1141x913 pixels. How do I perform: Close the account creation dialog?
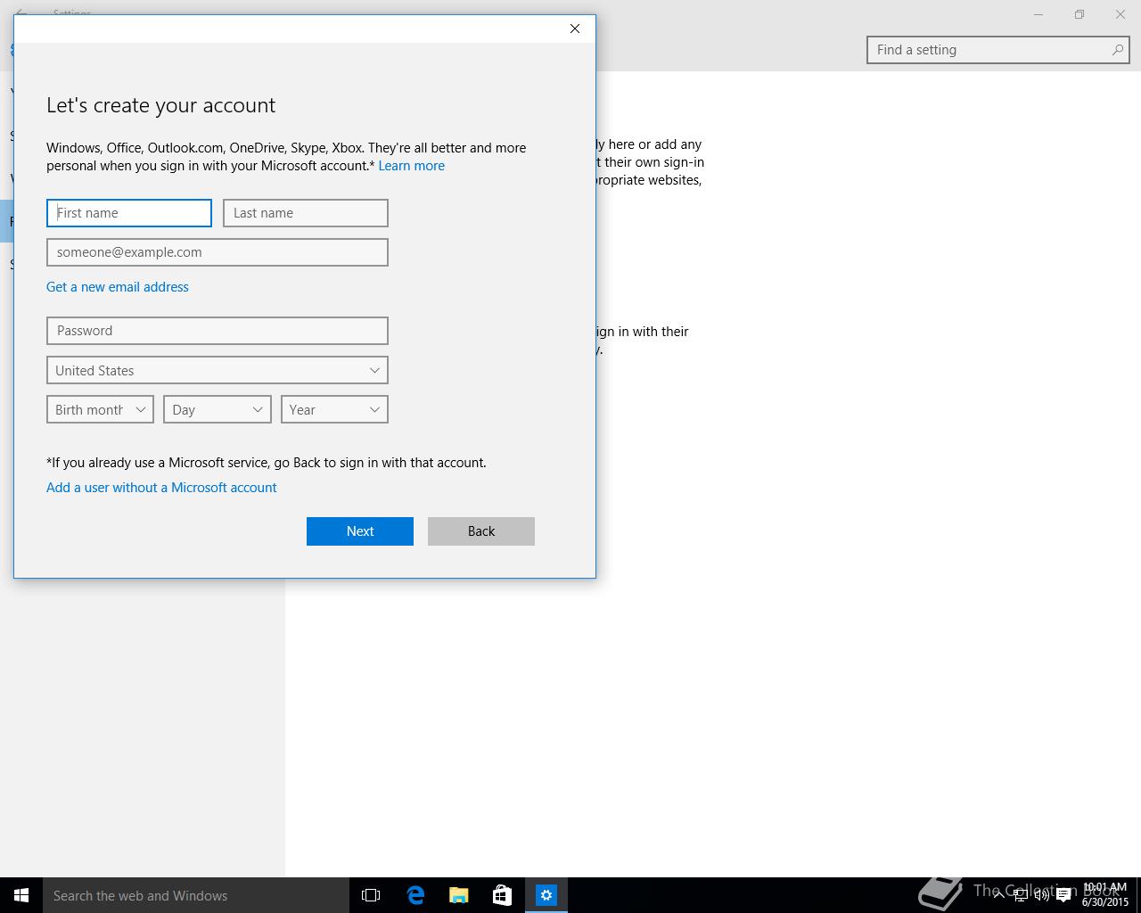click(575, 29)
